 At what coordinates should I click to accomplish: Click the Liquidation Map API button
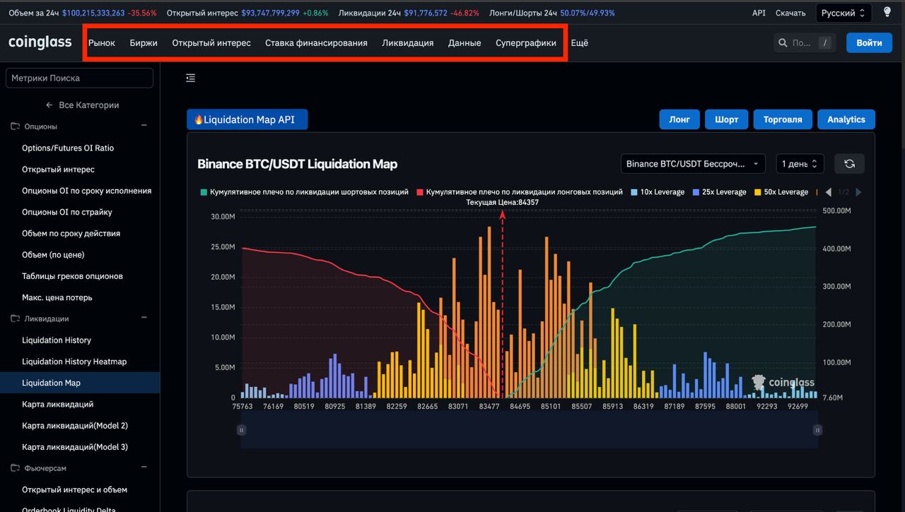(x=247, y=120)
